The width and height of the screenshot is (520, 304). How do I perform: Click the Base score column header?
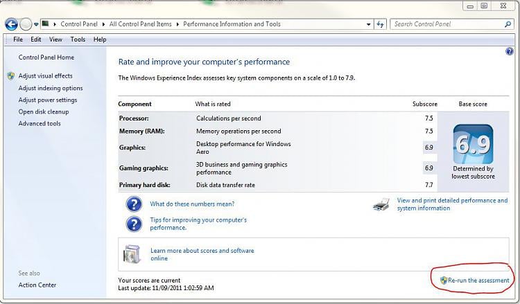pos(473,104)
